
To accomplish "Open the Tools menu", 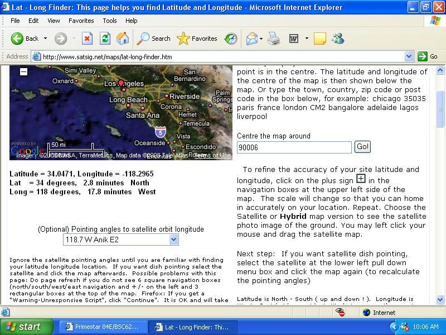I will (110, 21).
